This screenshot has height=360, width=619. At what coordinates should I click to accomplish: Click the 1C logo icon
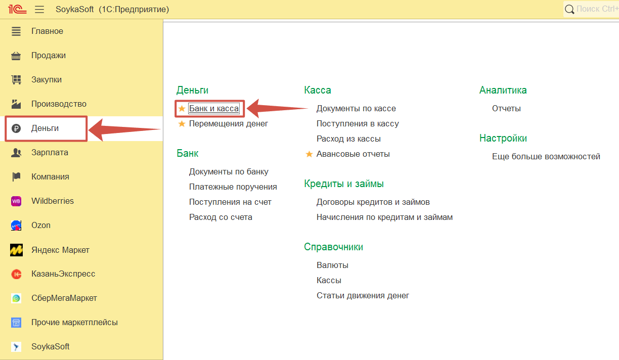[17, 9]
